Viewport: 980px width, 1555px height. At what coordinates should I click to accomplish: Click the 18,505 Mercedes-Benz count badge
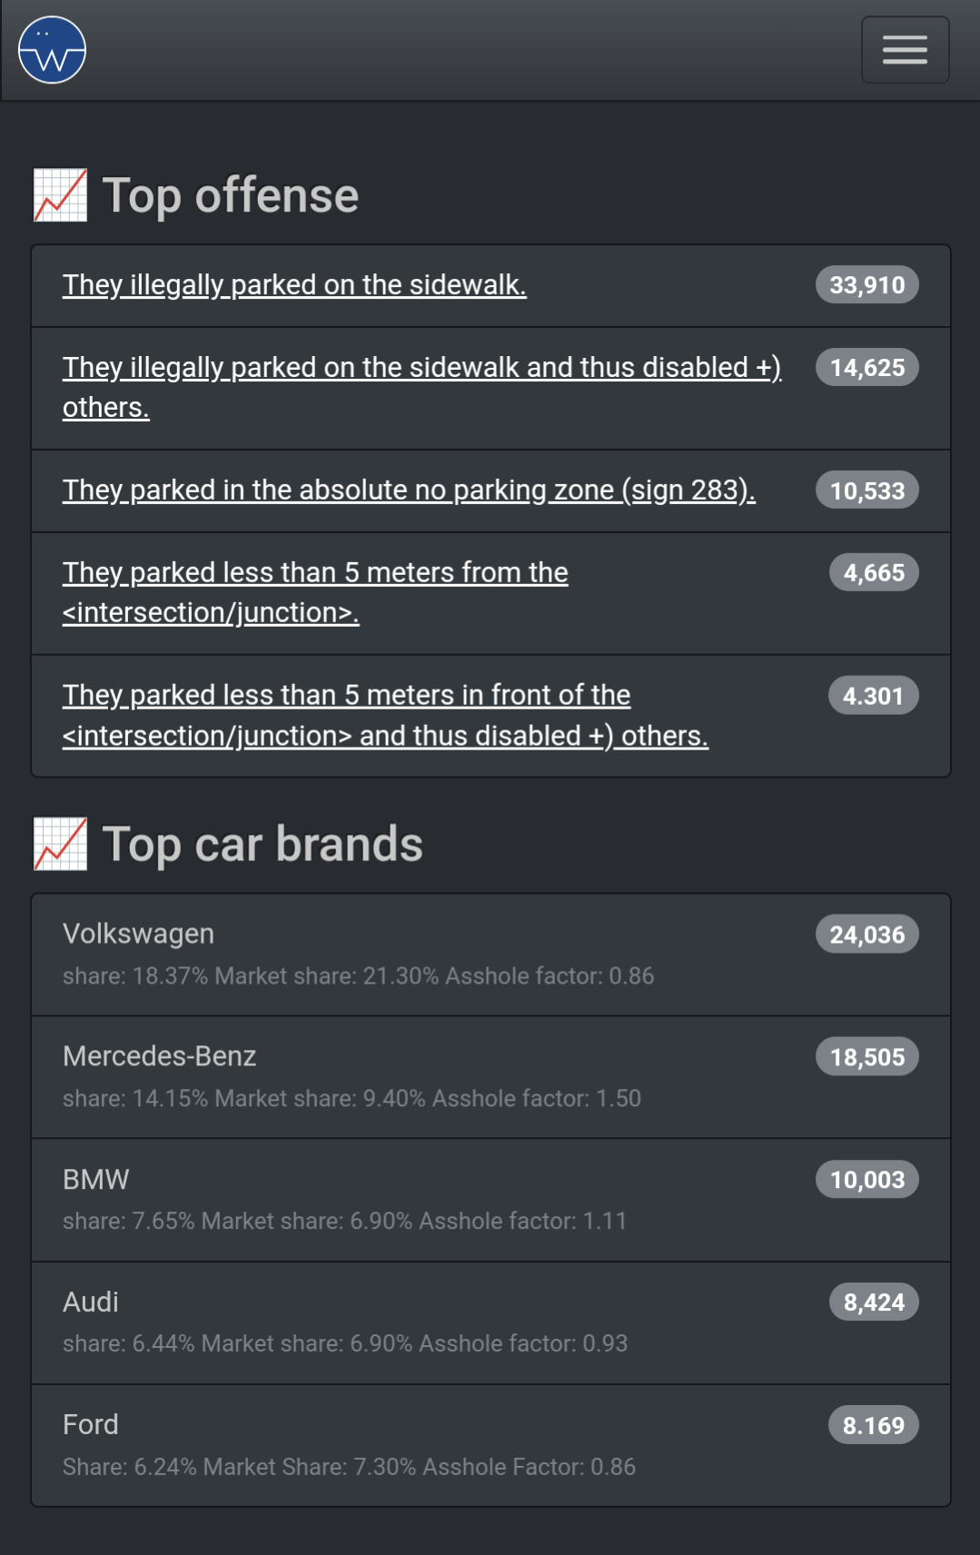click(866, 1057)
